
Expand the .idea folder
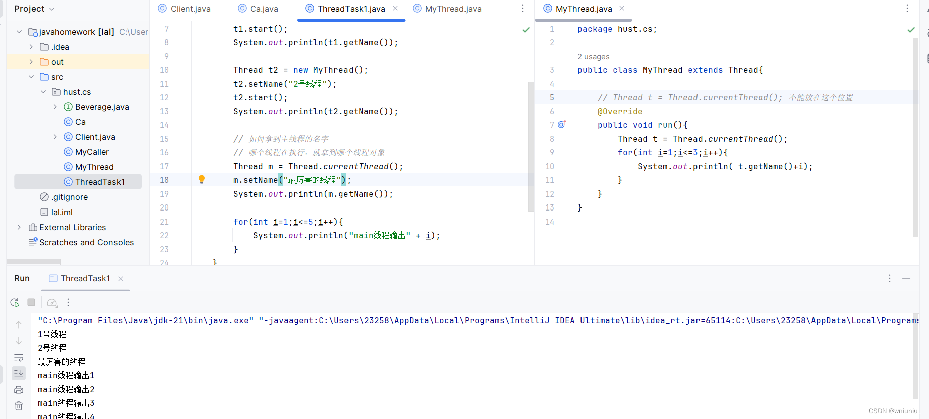[x=31, y=47]
